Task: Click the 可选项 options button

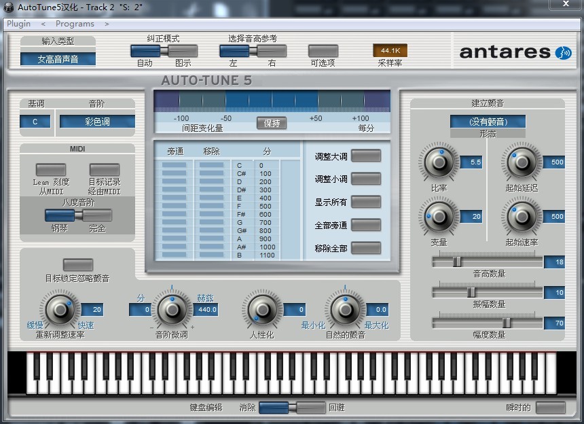Action: 323,51
